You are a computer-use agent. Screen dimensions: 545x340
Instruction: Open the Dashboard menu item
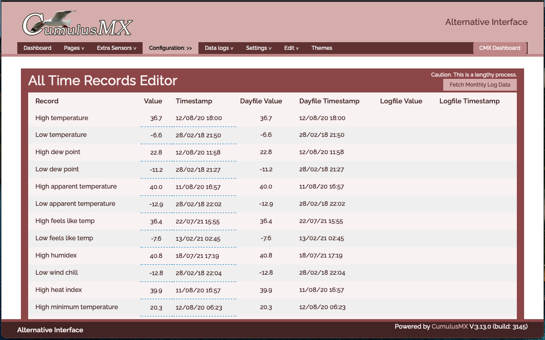click(37, 48)
